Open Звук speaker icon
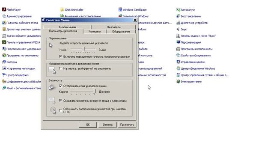This screenshot has height=154, width=274. click(178, 30)
